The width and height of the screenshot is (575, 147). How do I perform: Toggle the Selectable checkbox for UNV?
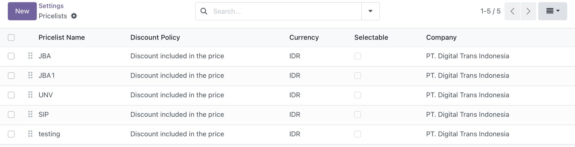pyautogui.click(x=358, y=95)
